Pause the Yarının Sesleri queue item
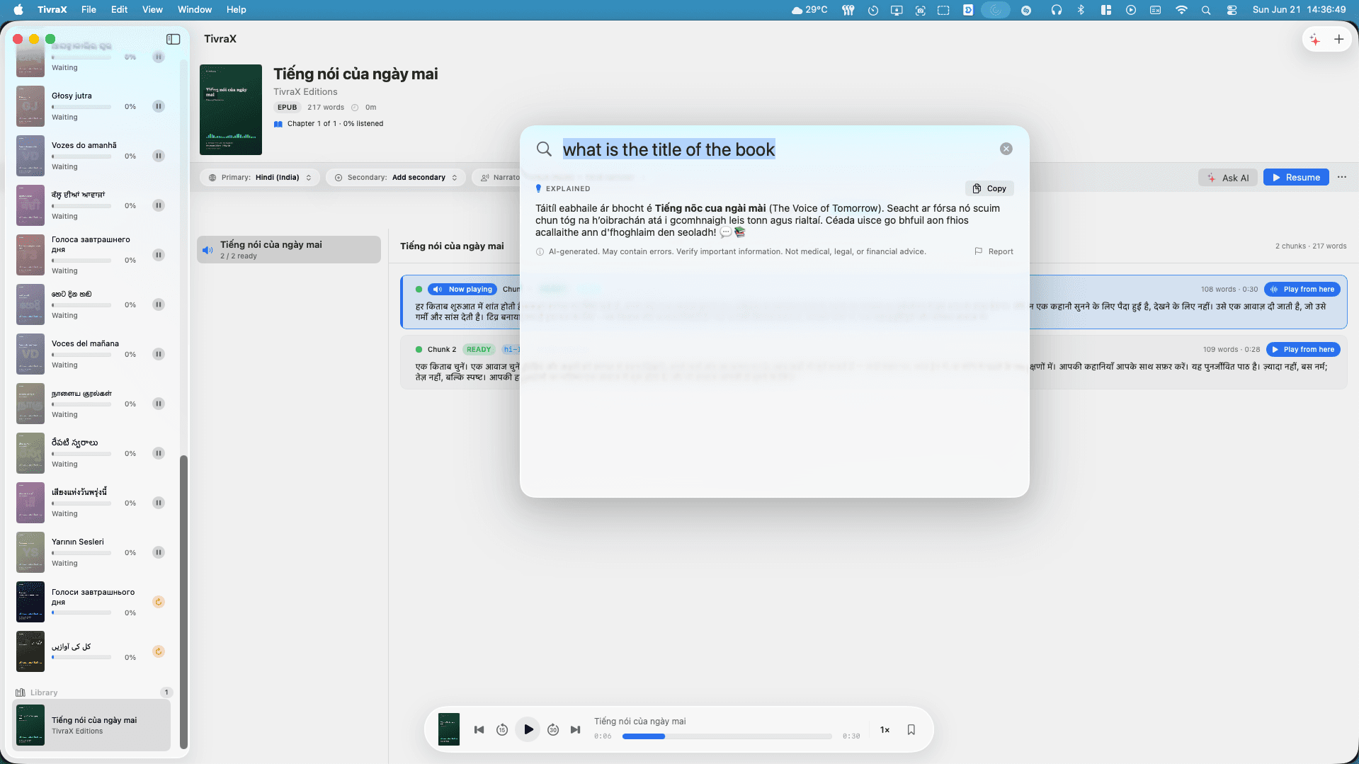This screenshot has width=1359, height=764. tap(159, 552)
